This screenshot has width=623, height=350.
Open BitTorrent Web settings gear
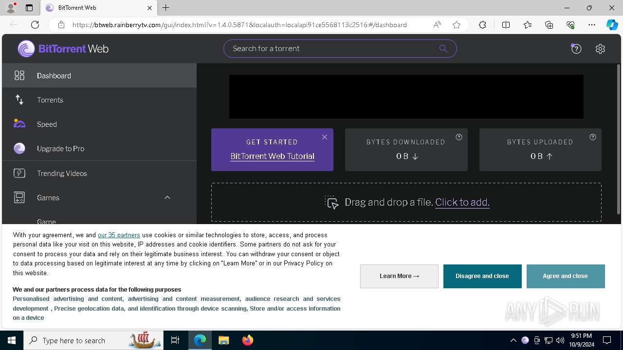click(600, 49)
